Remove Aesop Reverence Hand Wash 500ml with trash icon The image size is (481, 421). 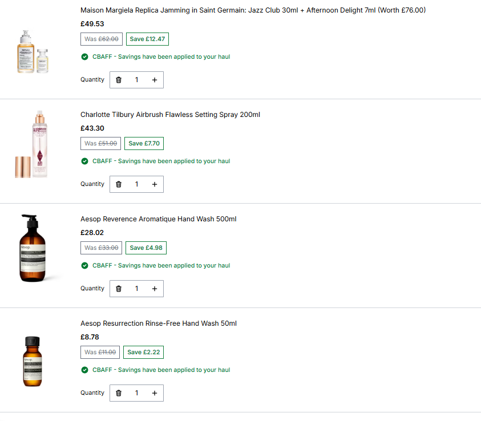[119, 289]
